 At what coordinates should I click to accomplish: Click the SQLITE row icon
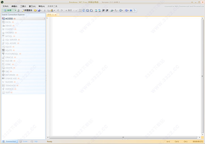point(3,50)
